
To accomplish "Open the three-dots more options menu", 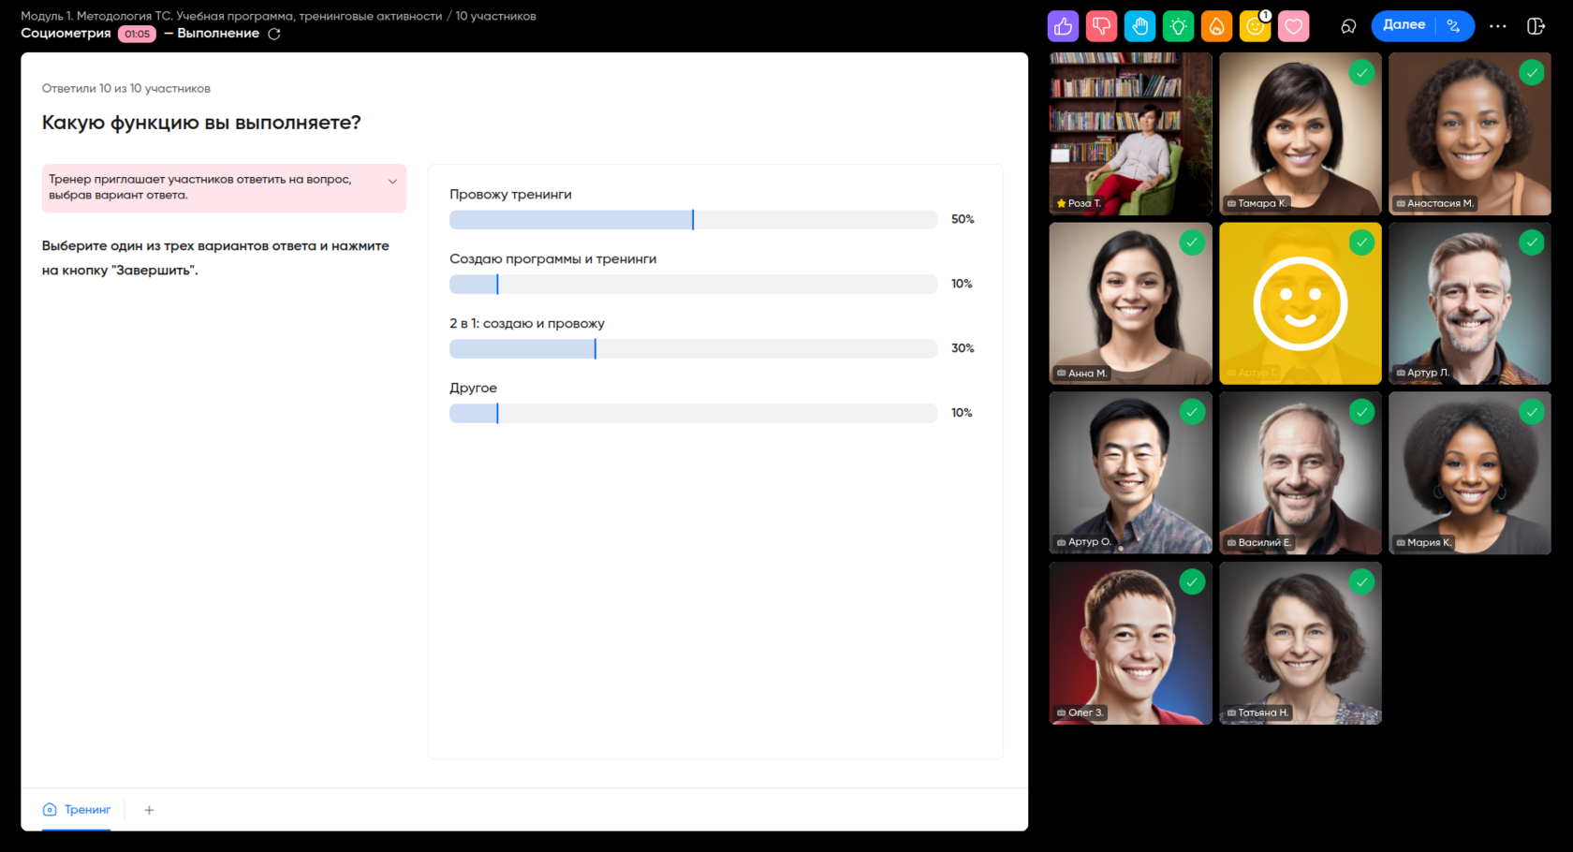I will pos(1497,26).
